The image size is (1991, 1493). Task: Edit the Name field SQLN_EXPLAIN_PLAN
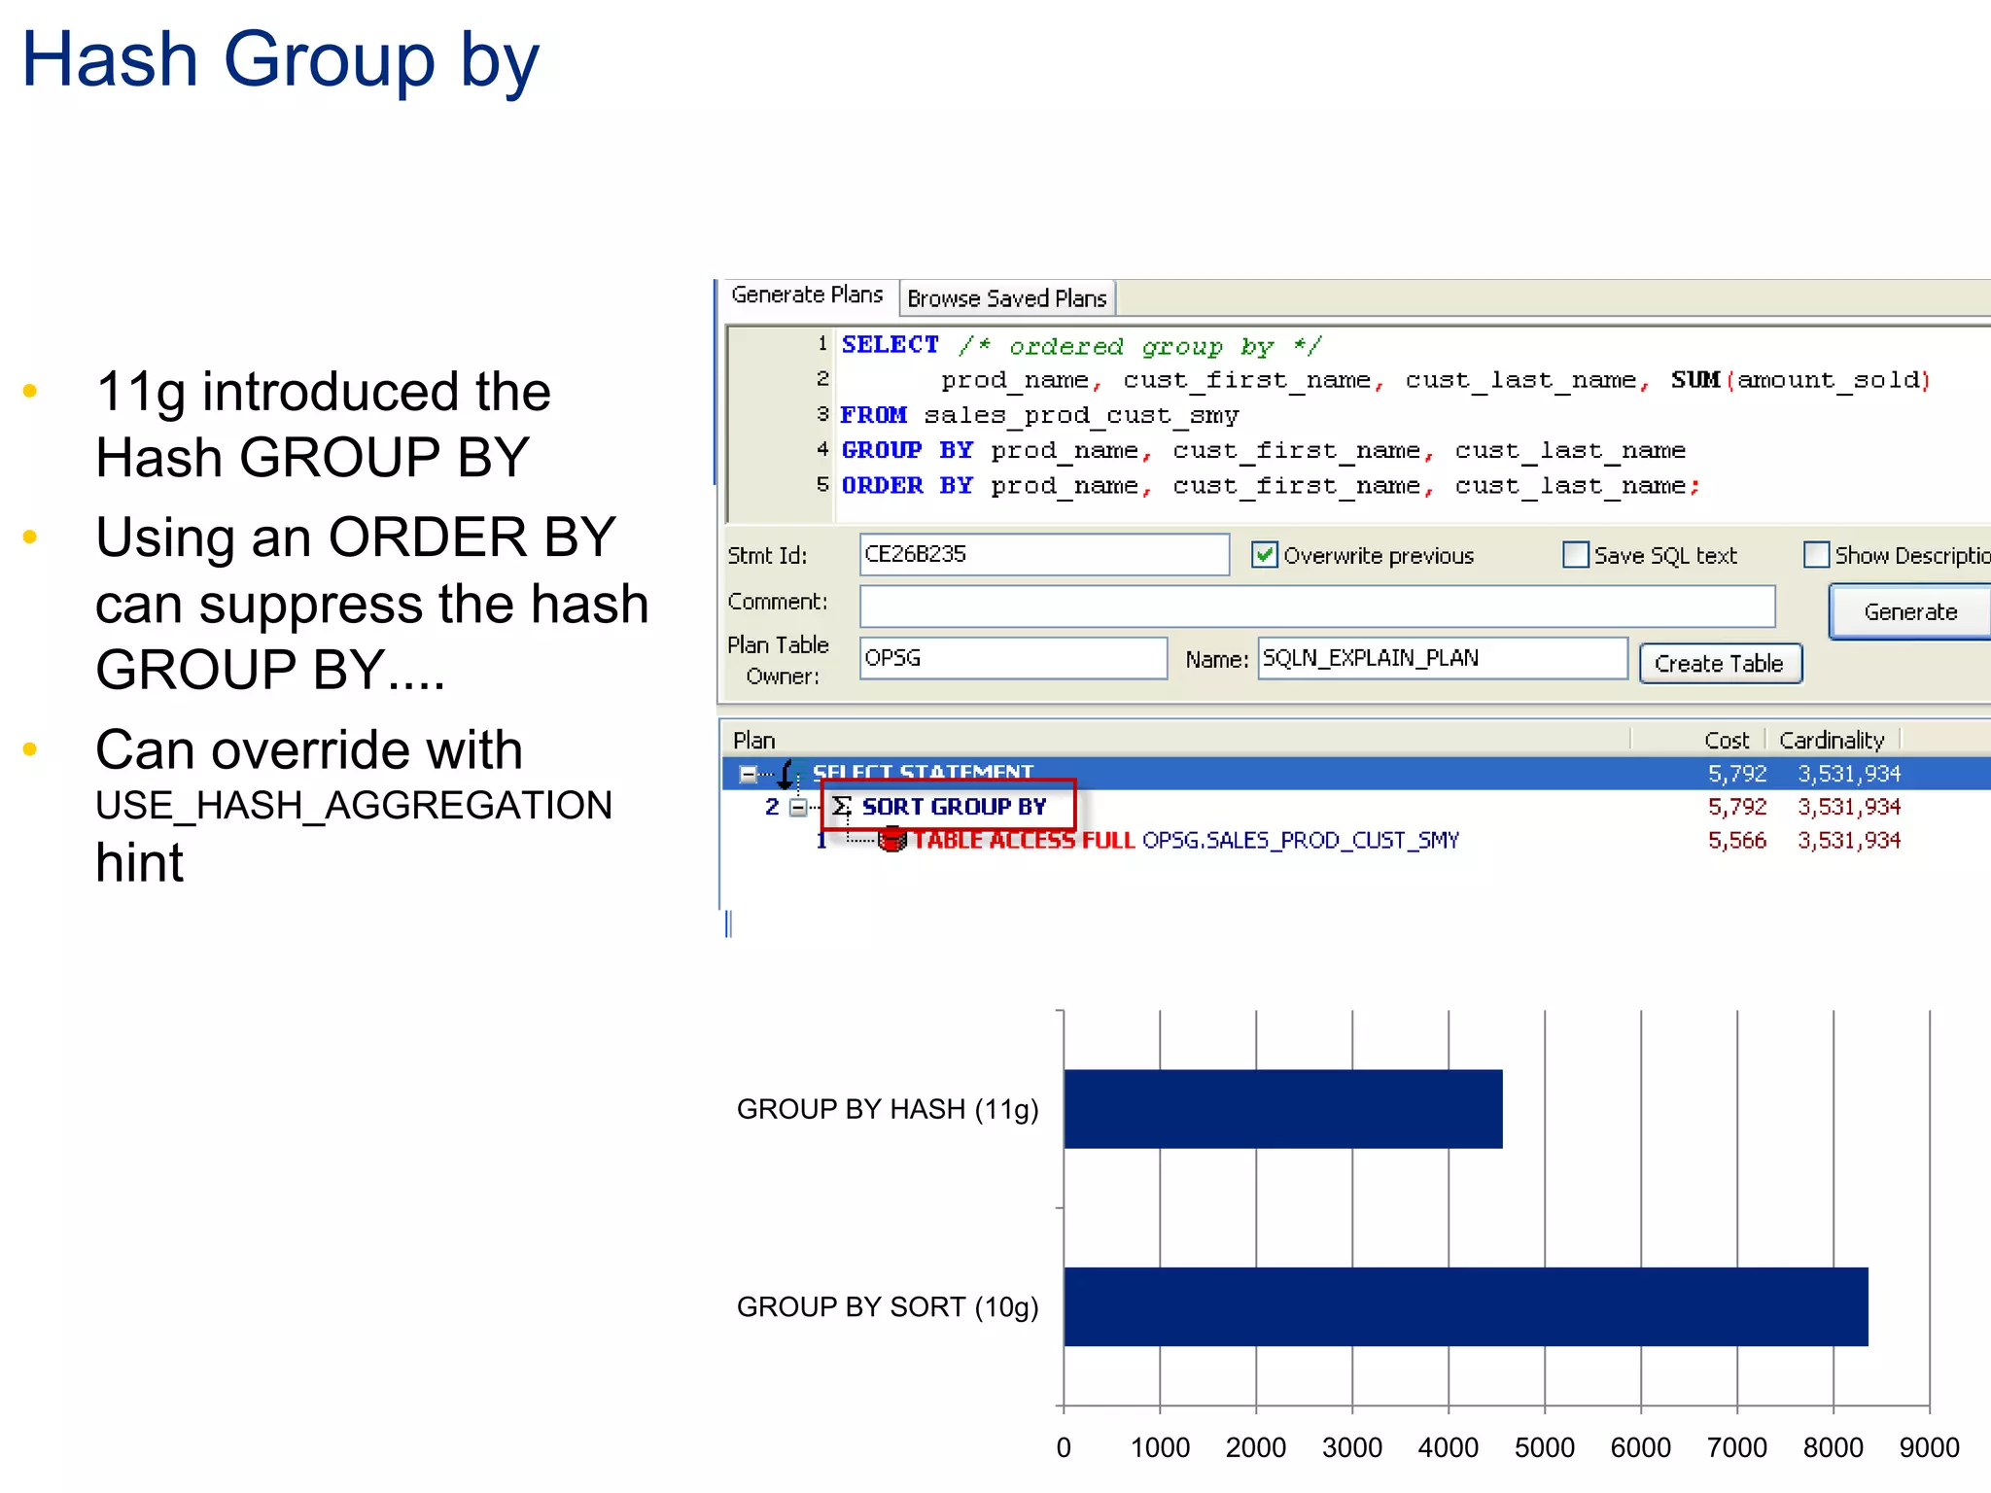[x=1443, y=658]
